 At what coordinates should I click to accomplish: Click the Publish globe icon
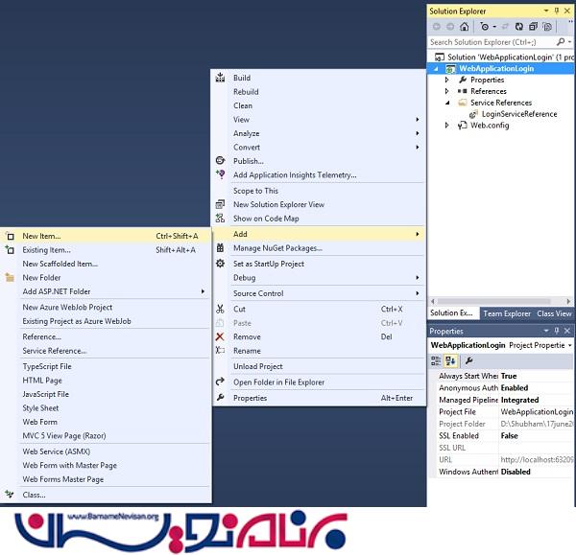pyautogui.click(x=220, y=160)
